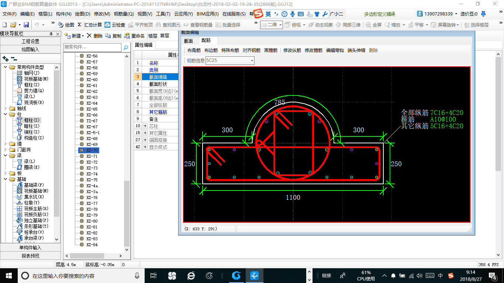Screen dimensions: 504x283
Task: Select 截面编辑 property row
Action: pos(158,77)
